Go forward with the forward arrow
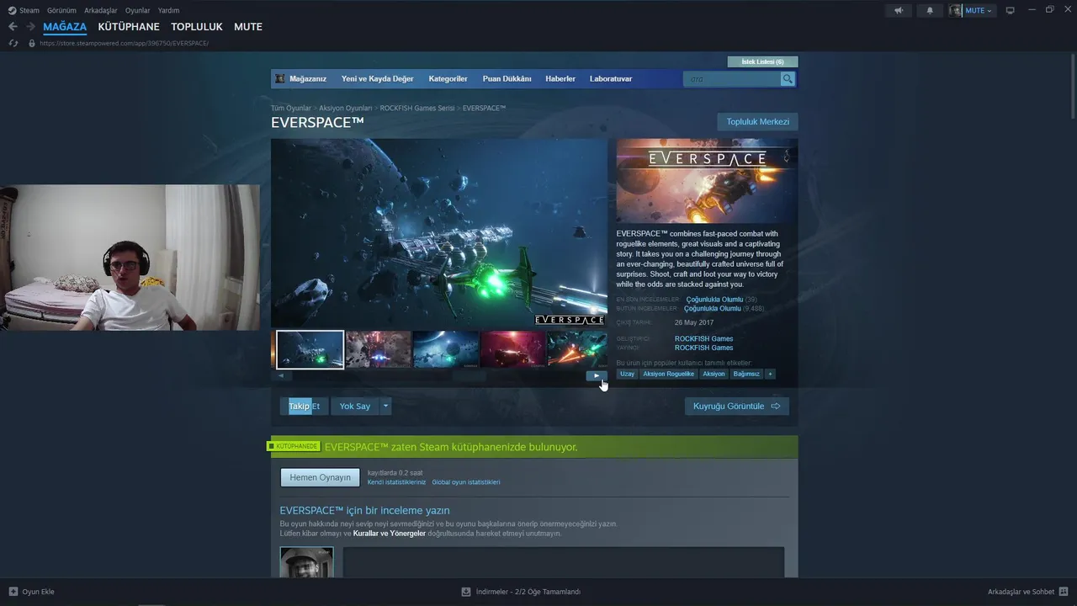The width and height of the screenshot is (1077, 606). 30,27
